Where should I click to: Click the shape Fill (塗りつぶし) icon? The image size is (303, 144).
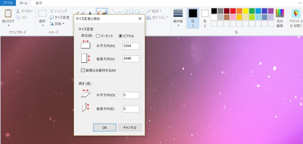149,17
